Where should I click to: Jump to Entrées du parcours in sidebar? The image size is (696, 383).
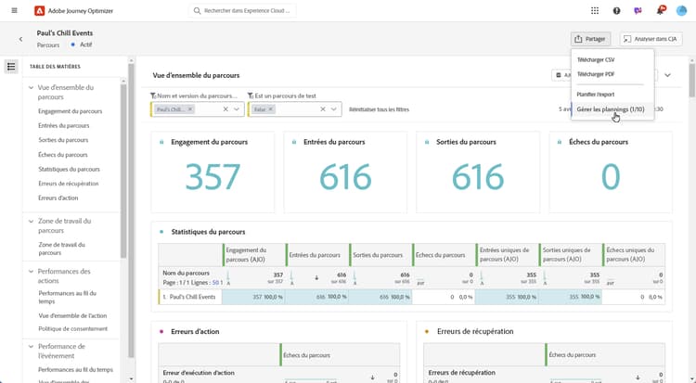click(63, 125)
